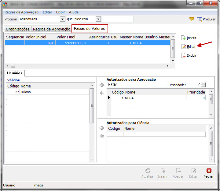Open the Regras de Aprovação tab

(x=51, y=29)
